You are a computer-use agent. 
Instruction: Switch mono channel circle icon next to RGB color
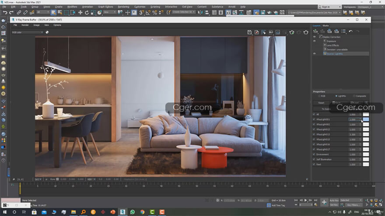(47, 32)
